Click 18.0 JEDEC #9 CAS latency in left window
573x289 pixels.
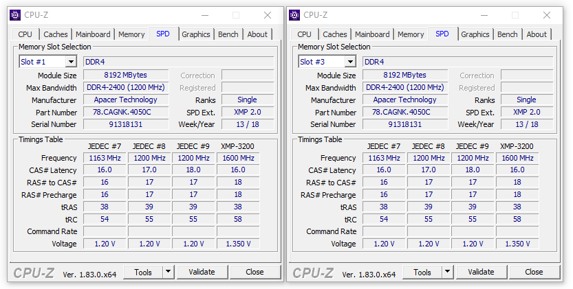[193, 170]
